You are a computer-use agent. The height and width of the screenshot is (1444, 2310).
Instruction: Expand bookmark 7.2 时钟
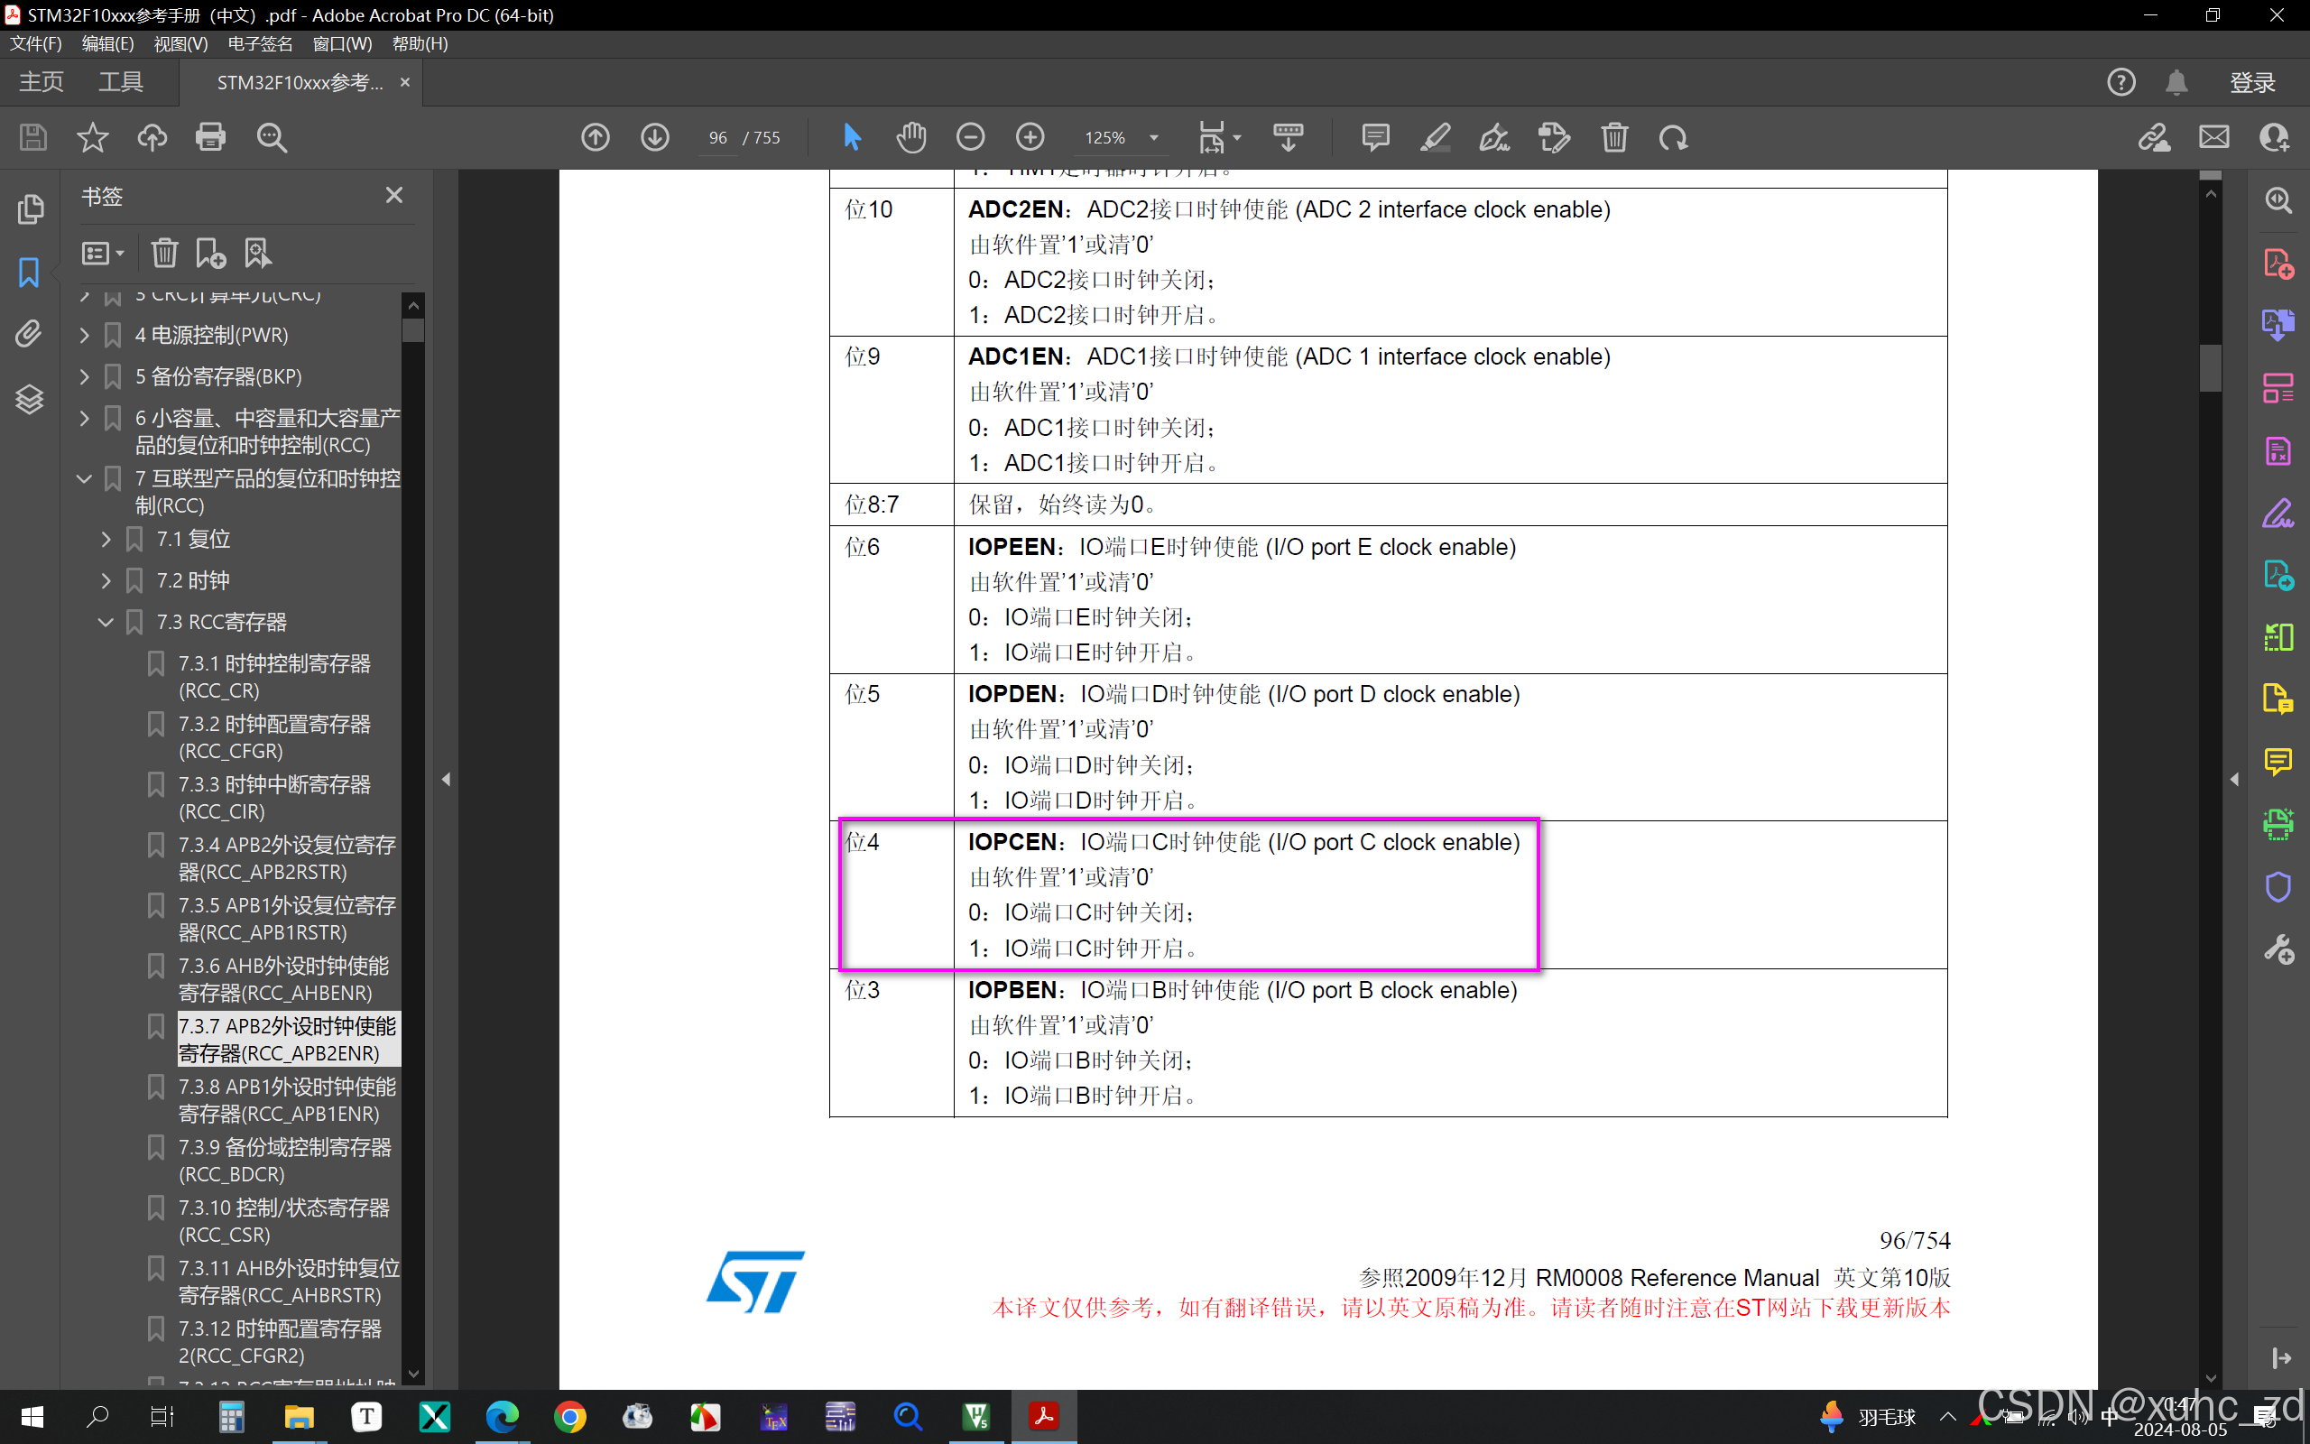106,580
